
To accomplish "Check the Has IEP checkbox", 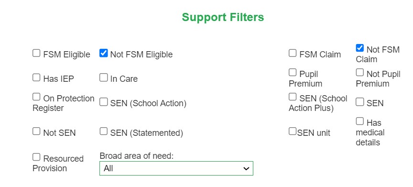I will pyautogui.click(x=36, y=77).
